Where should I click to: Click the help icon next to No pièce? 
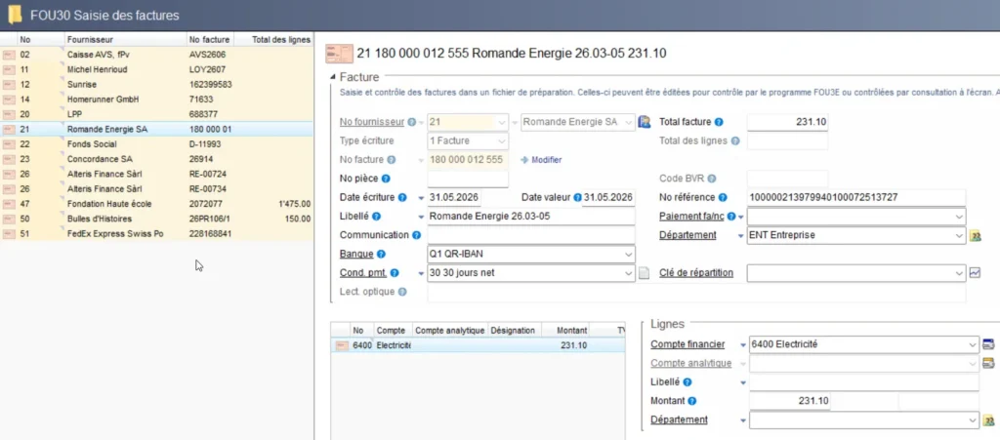click(x=385, y=179)
